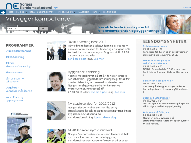Open news link Boligbyggingen øker
Screen dimensions: 191x143
click(x=155, y=46)
